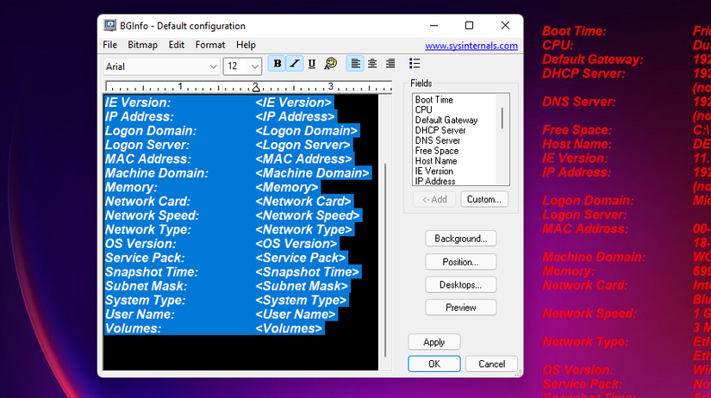Click the BGInfo title bar app icon
Screen dimensions: 711x398
(x=109, y=25)
